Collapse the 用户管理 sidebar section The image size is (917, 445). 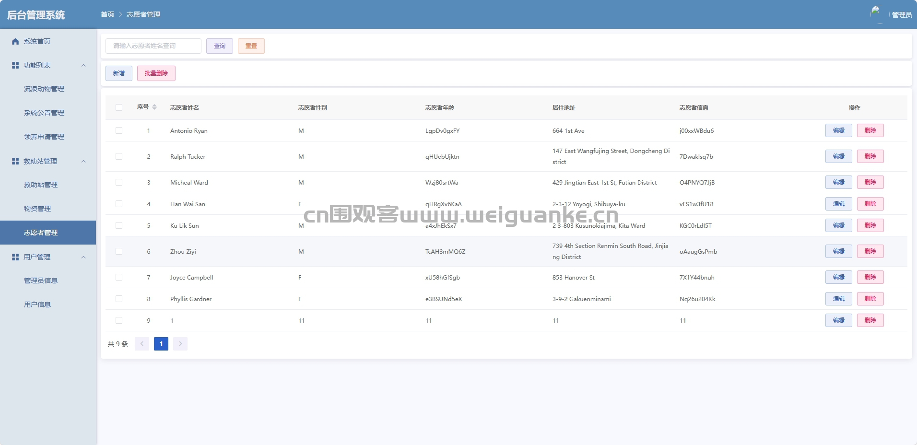click(x=83, y=257)
